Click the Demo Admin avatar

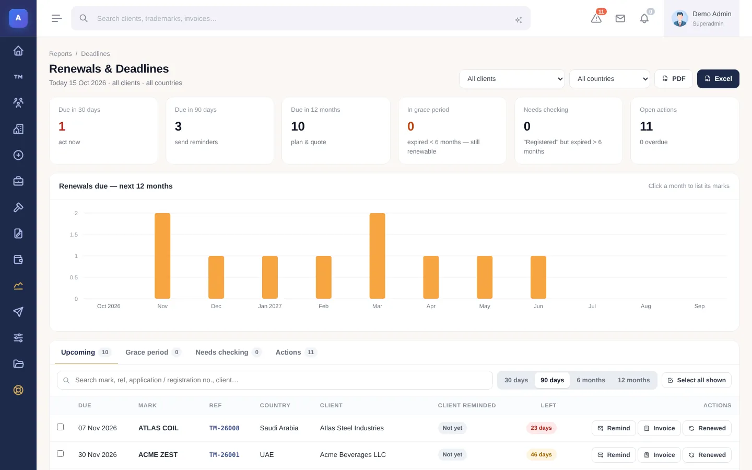pyautogui.click(x=679, y=18)
